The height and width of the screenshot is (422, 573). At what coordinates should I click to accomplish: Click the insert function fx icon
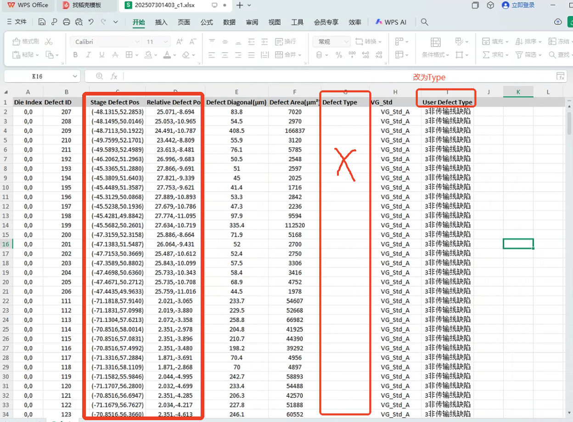click(114, 76)
